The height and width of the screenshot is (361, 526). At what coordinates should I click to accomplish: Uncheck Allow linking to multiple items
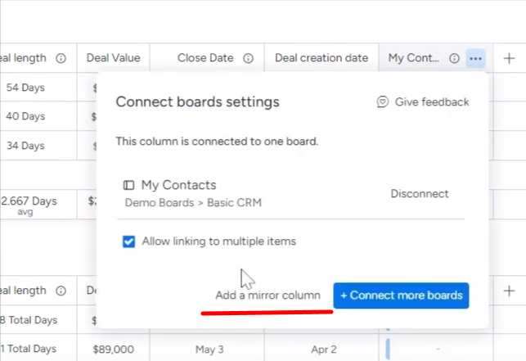[x=128, y=241]
